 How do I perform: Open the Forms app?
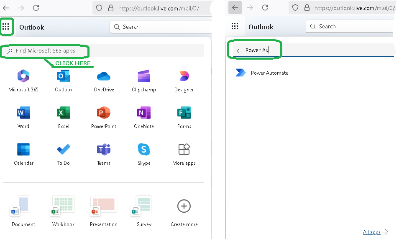pos(184,118)
